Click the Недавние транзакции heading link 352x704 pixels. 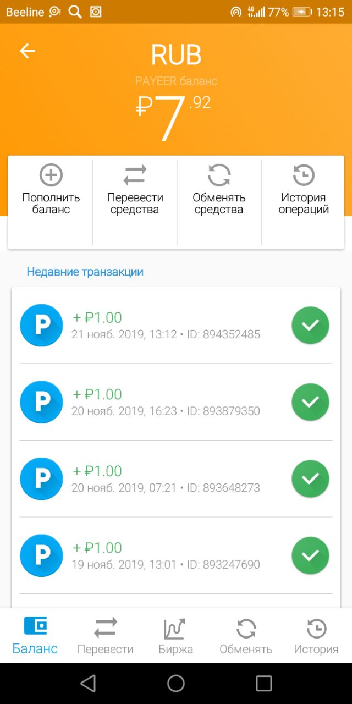point(85,272)
